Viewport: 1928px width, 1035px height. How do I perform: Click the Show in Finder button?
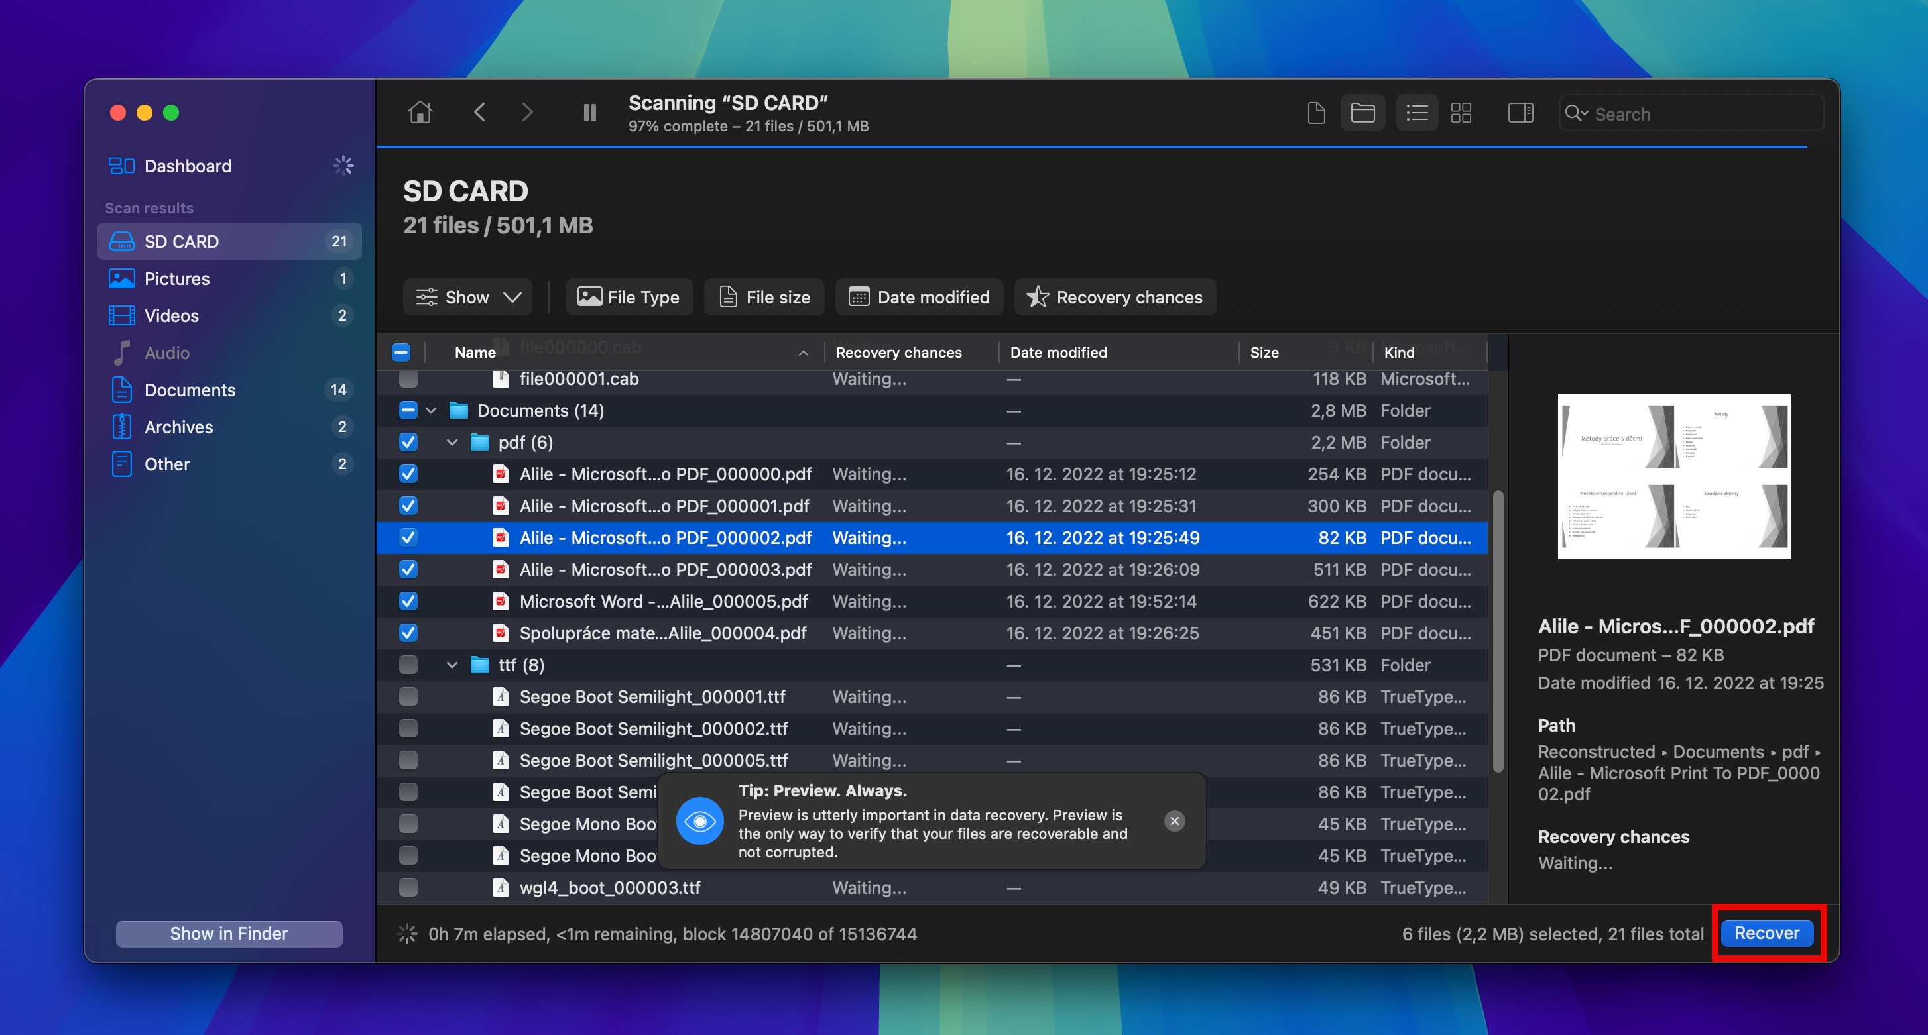(x=229, y=934)
